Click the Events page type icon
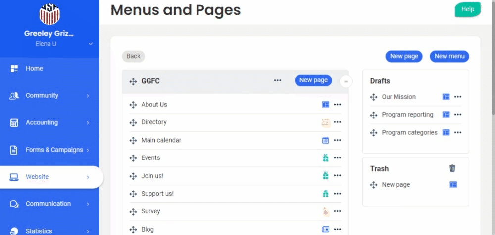 [x=326, y=158]
